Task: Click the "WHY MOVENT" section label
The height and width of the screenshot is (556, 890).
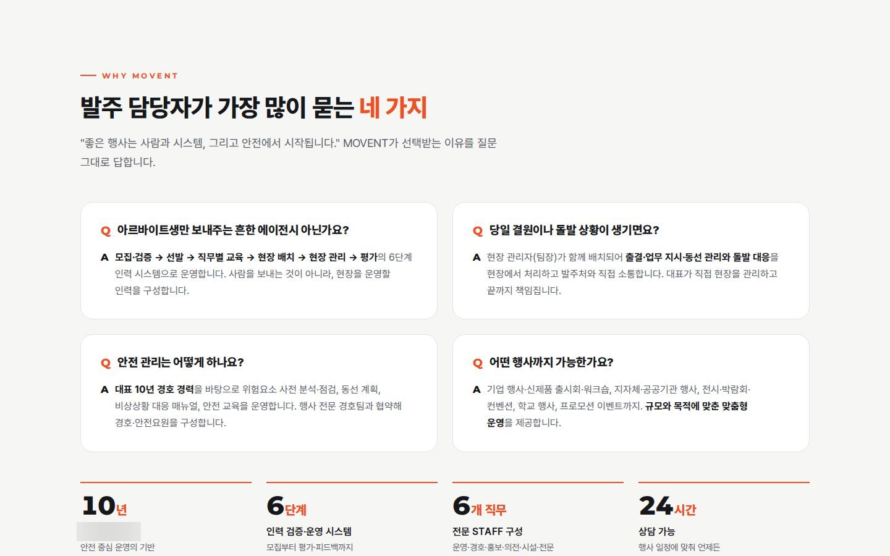Action: click(140, 76)
